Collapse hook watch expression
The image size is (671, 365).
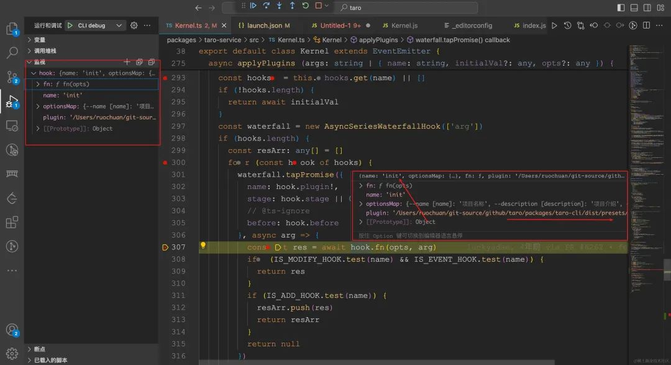pos(34,73)
